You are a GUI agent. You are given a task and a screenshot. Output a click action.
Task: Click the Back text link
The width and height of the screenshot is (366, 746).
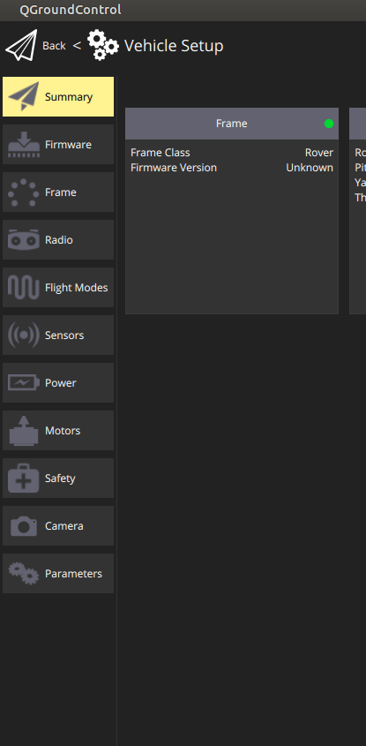(x=54, y=46)
